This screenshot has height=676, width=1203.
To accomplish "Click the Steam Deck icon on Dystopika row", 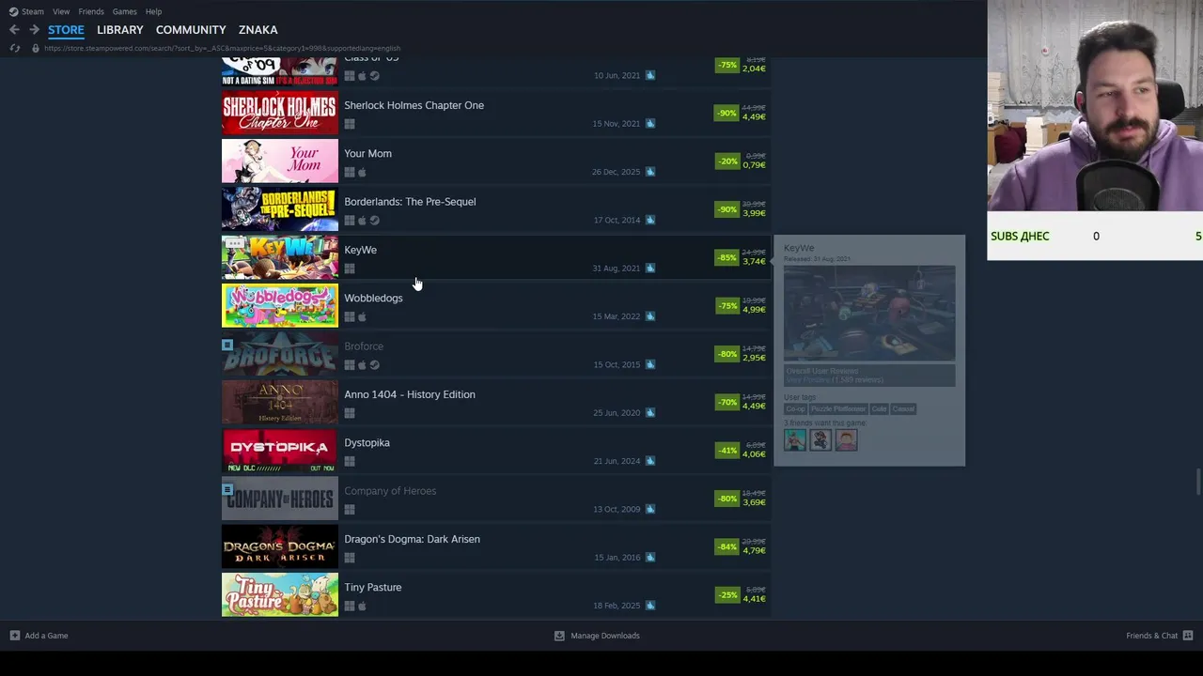I will point(649,461).
